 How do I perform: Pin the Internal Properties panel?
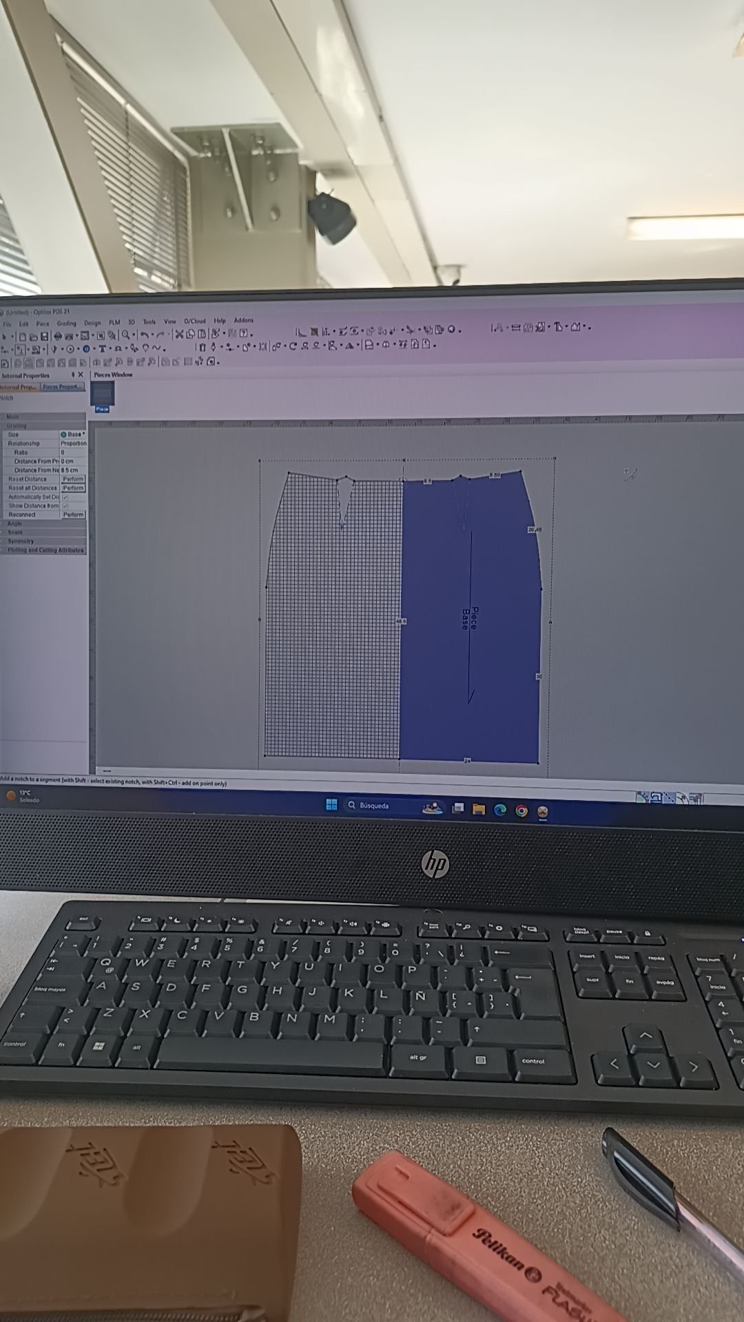pyautogui.click(x=73, y=375)
